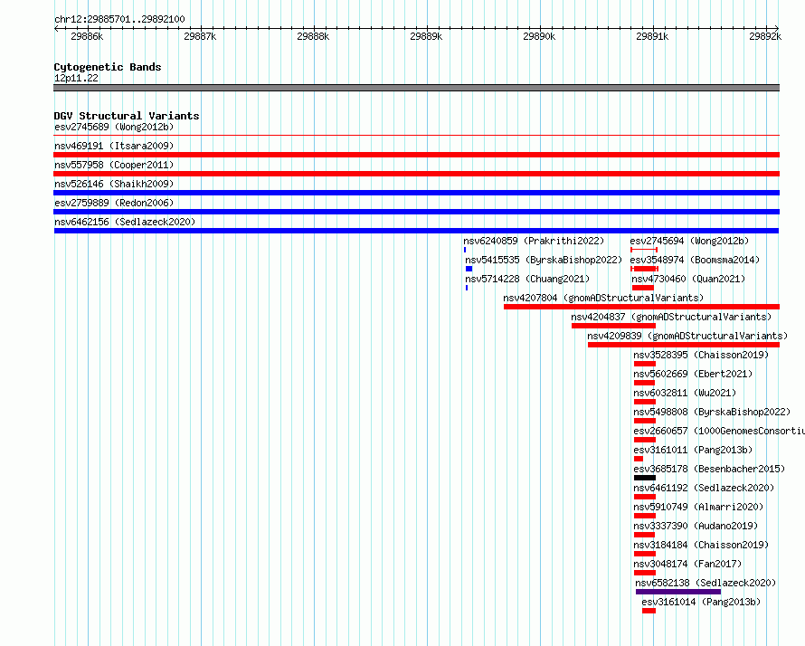Click the red bar under nsv4209839
This screenshot has width=805, height=646.
[684, 345]
